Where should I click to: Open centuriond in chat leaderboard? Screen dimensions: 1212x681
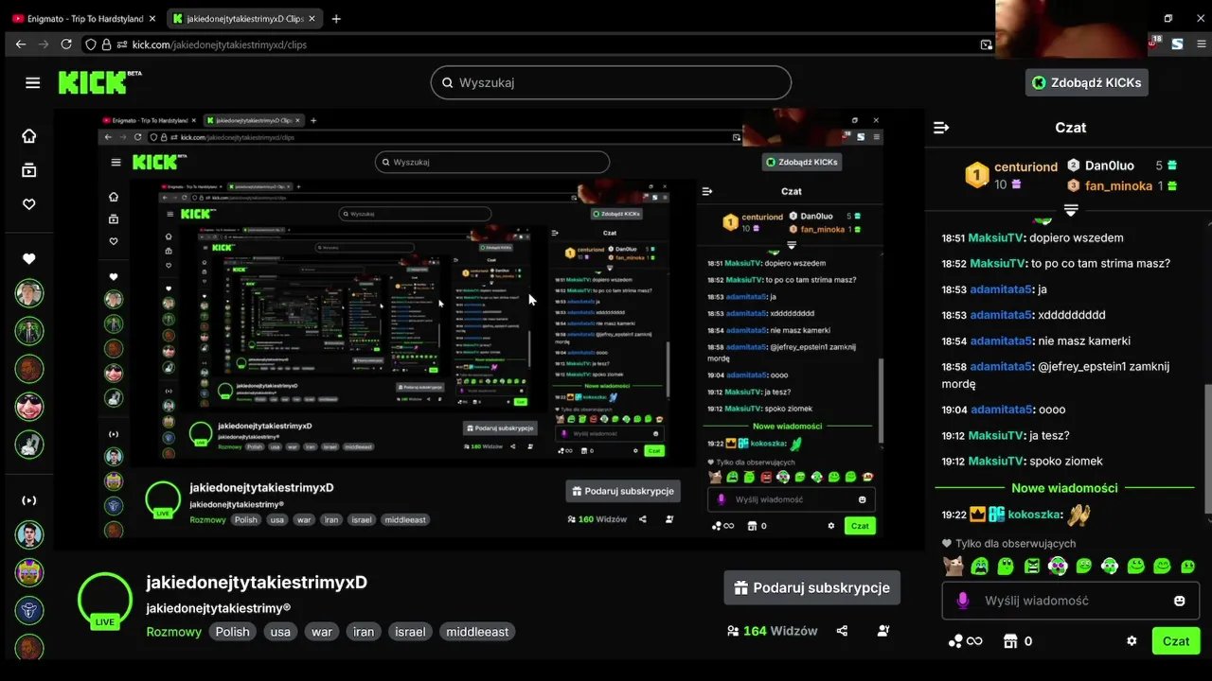click(1025, 166)
